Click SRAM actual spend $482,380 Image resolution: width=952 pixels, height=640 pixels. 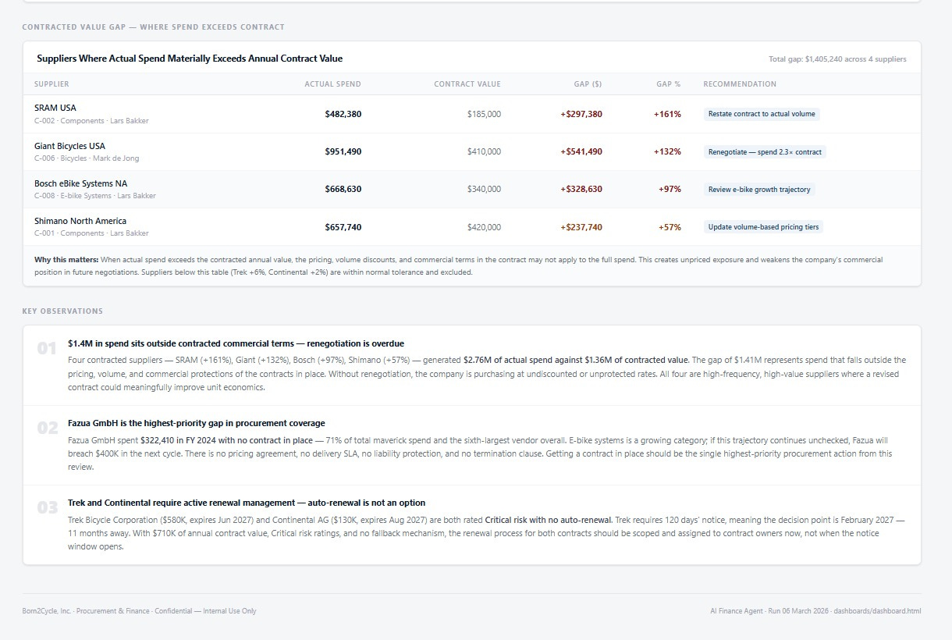[x=343, y=114]
